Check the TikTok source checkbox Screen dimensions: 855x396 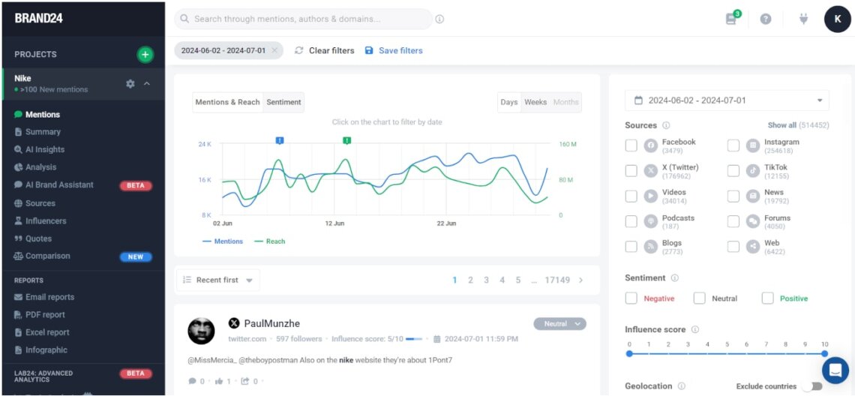(x=733, y=171)
